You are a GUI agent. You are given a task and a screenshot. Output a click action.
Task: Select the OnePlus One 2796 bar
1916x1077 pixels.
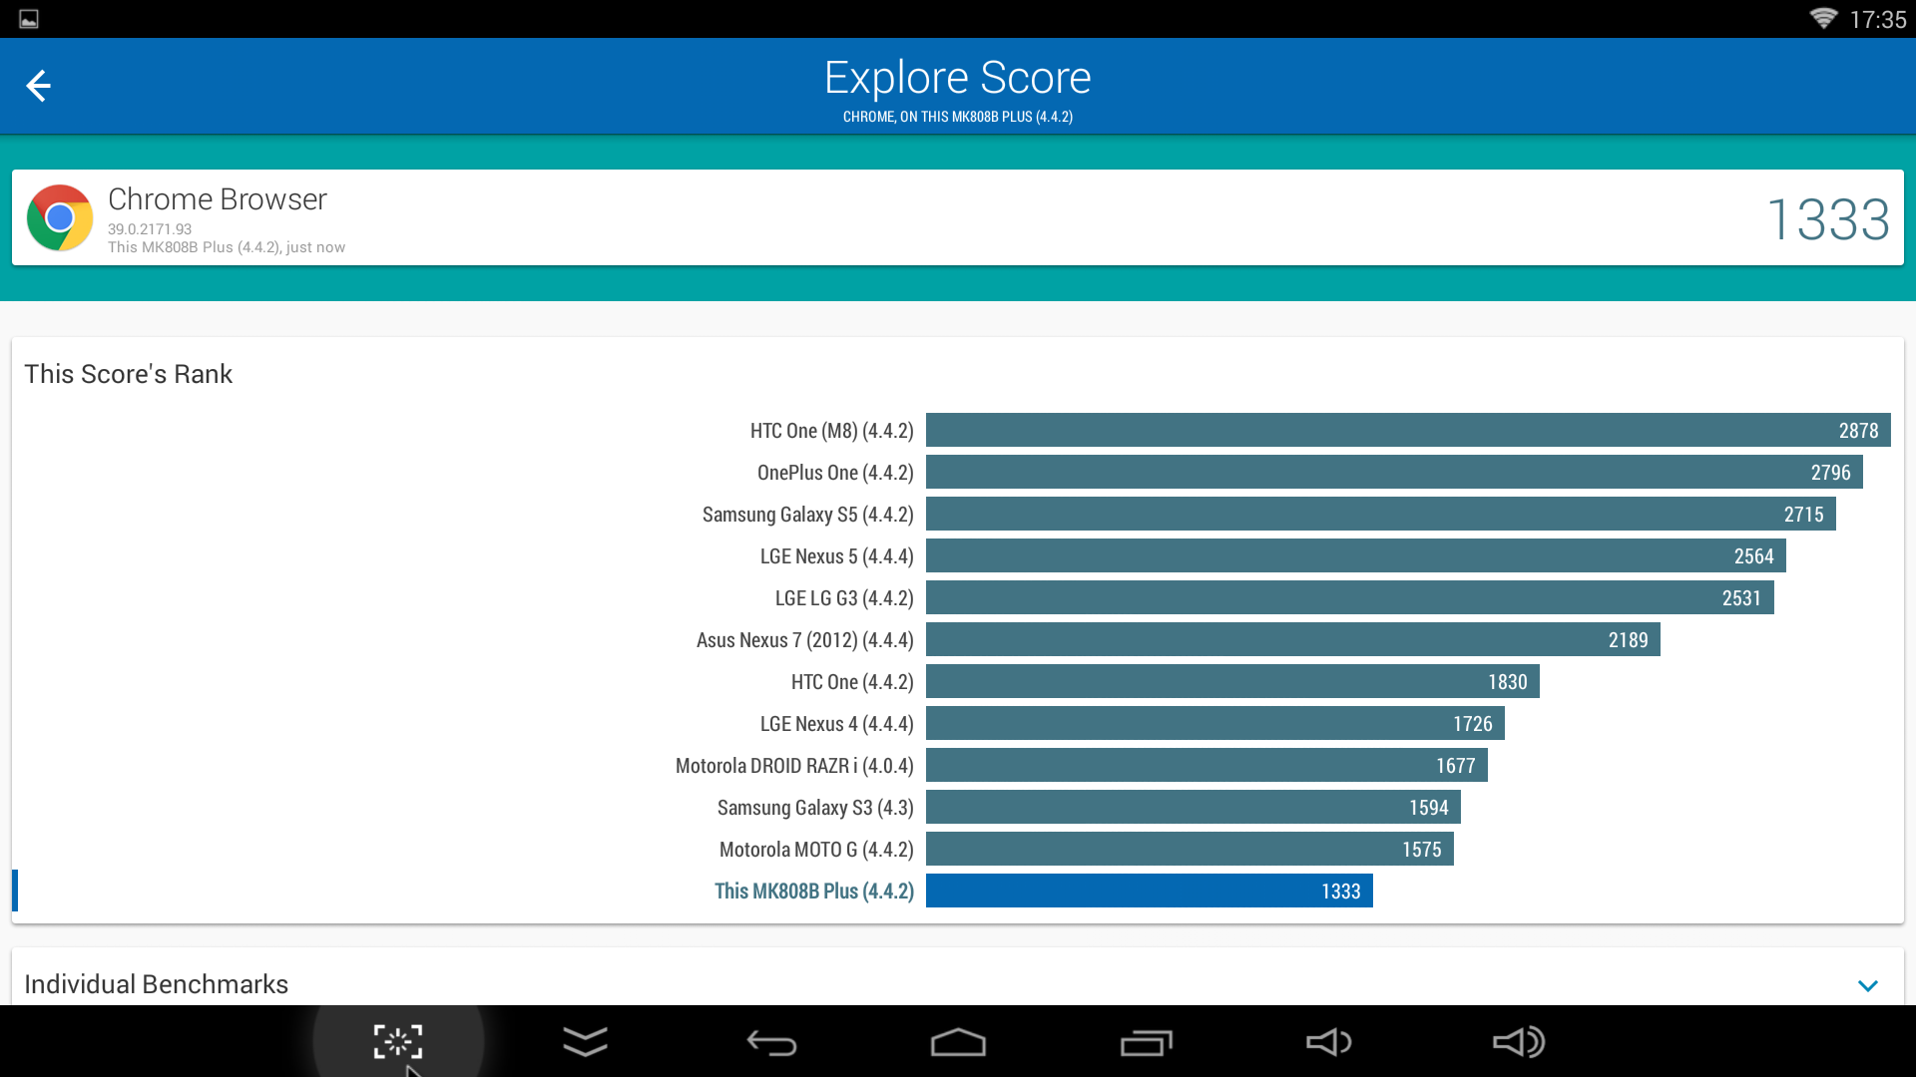coord(1393,473)
